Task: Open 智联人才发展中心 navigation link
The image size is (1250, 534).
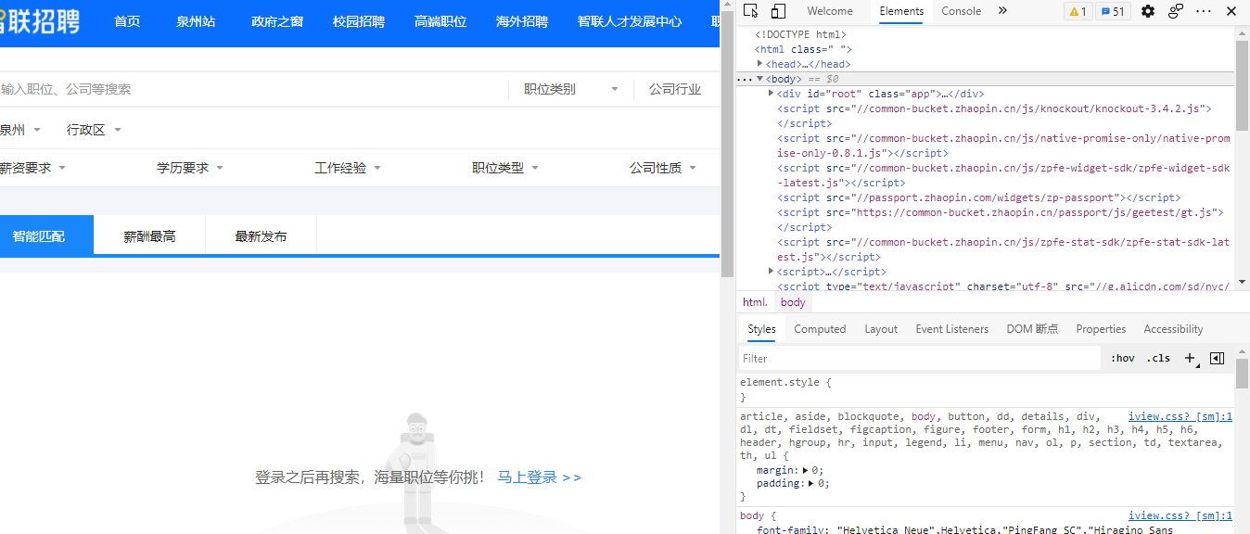Action: (630, 21)
